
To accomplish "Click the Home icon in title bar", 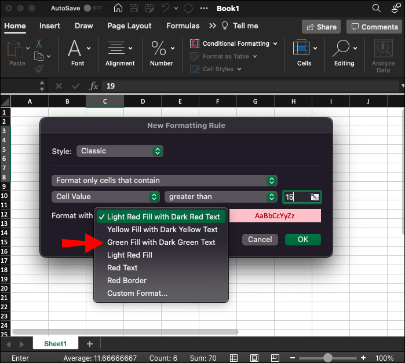I will tap(118, 9).
